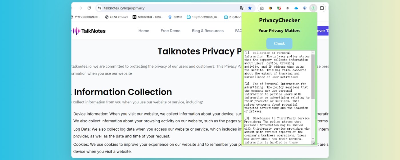Click the '[1]. Collection of Personal' line
Viewport: 400px width, 160px height.
pos(267,53)
